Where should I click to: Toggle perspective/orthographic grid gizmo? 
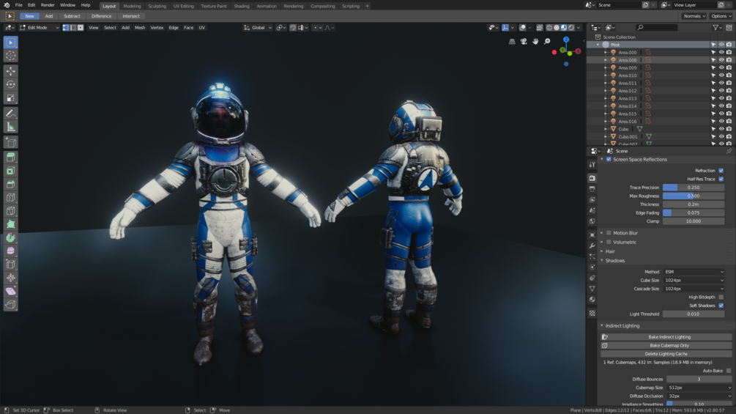512,41
